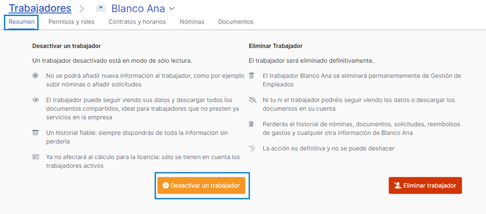
Task: Click the calculator icon beside the license calculation note
Action: click(35, 157)
